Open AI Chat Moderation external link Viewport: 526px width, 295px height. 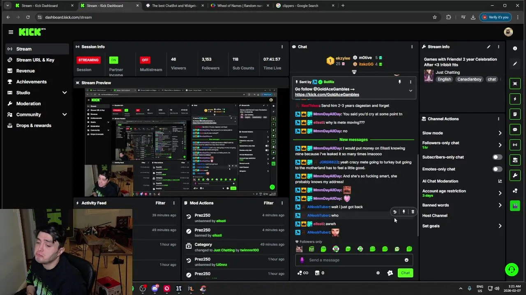coord(500,181)
